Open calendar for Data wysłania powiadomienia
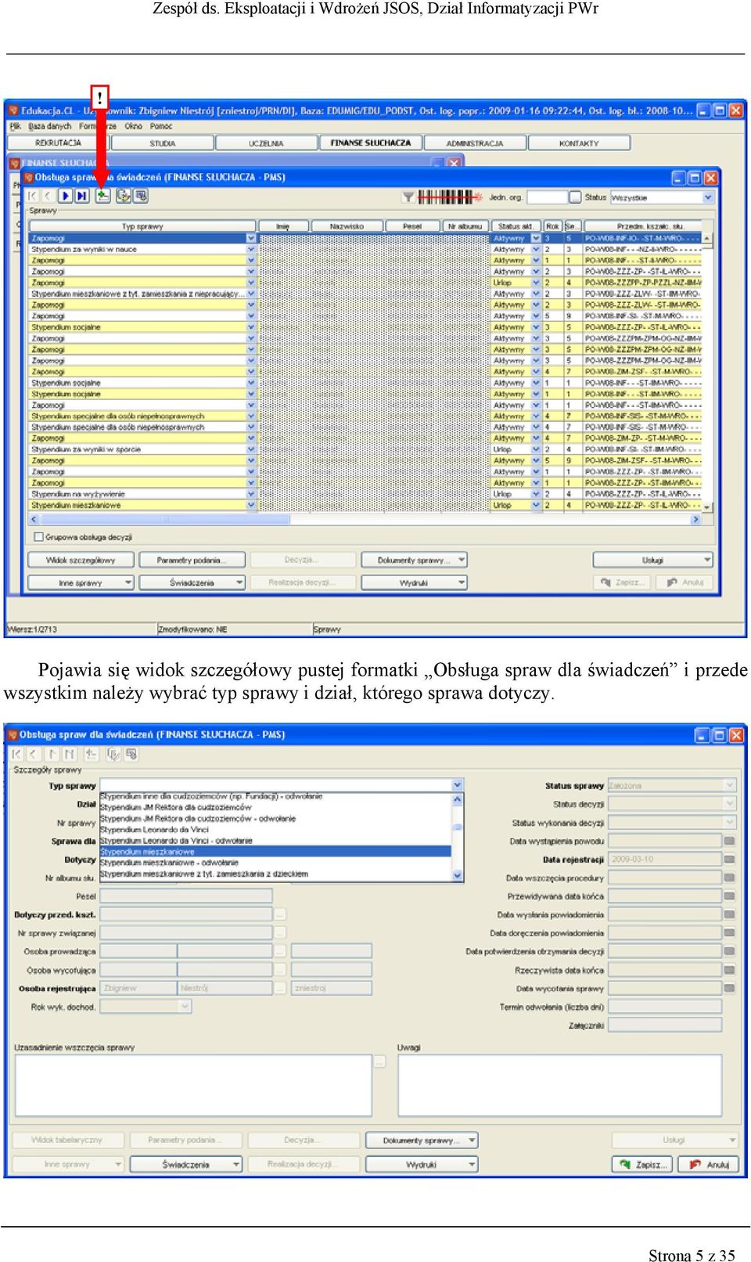 [729, 914]
